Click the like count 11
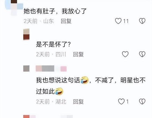 126,21
